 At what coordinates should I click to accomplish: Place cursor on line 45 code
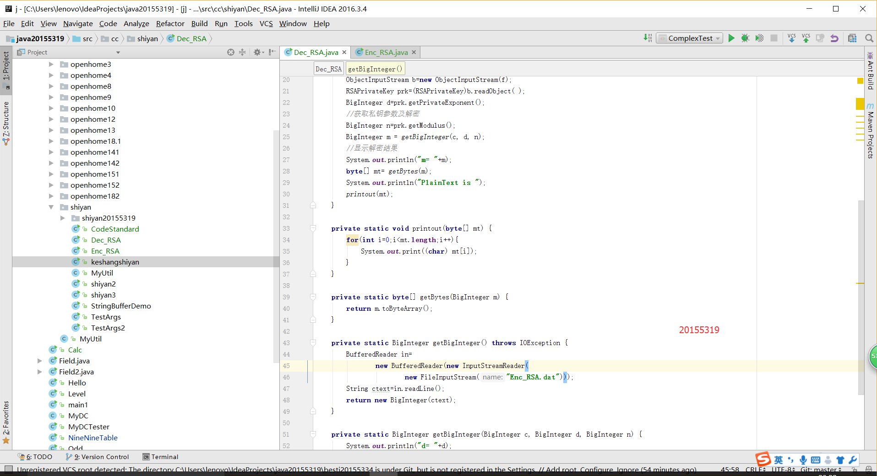(x=452, y=365)
